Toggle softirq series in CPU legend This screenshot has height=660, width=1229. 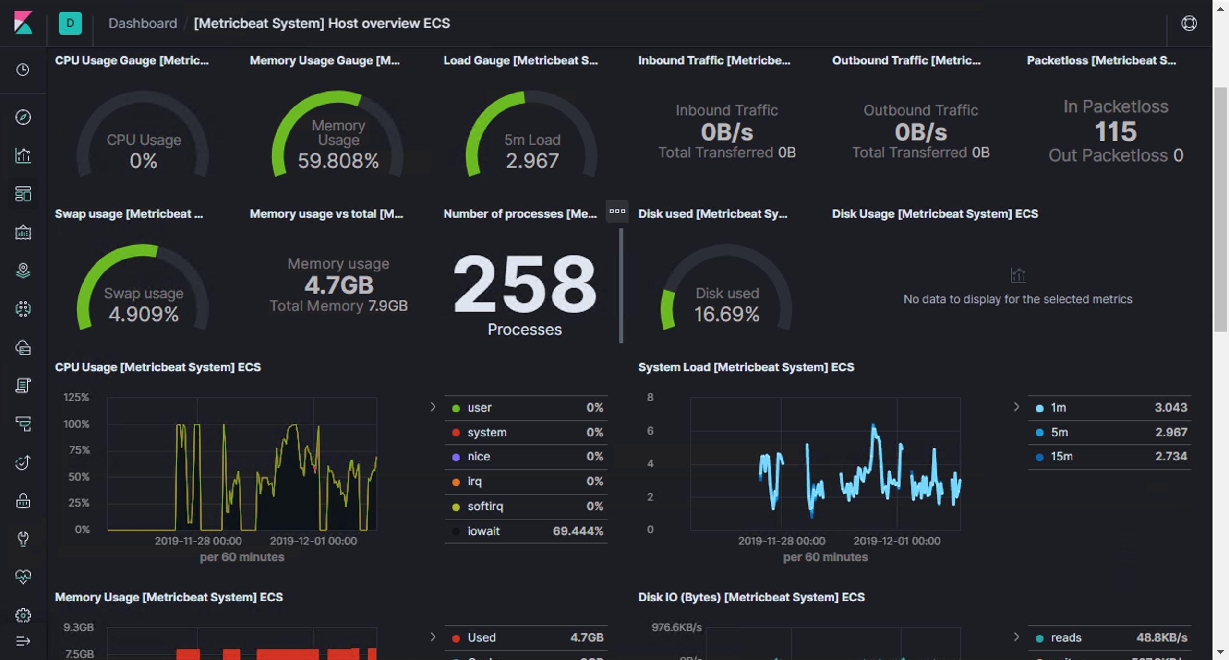[526, 507]
